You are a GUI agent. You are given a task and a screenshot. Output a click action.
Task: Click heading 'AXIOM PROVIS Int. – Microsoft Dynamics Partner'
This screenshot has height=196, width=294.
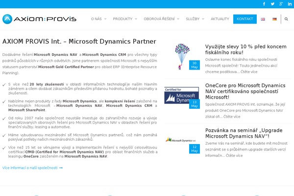click(79, 41)
